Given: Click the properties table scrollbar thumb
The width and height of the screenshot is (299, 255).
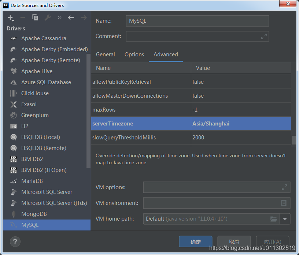Looking at the screenshot, I should (294, 140).
